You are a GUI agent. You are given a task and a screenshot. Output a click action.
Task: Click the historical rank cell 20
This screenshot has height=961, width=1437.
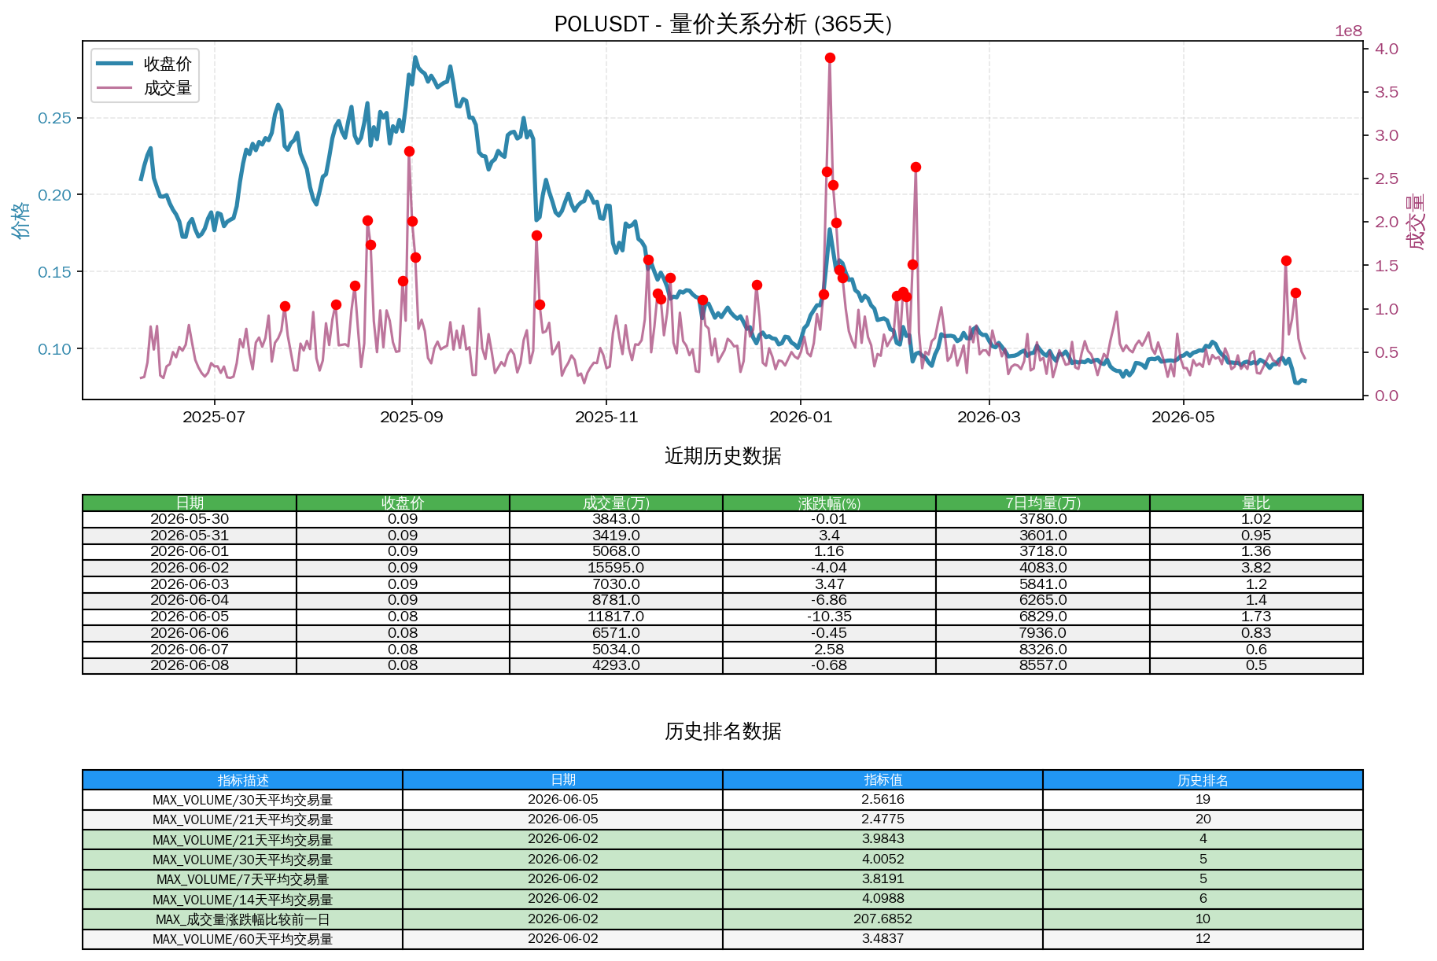click(1203, 819)
